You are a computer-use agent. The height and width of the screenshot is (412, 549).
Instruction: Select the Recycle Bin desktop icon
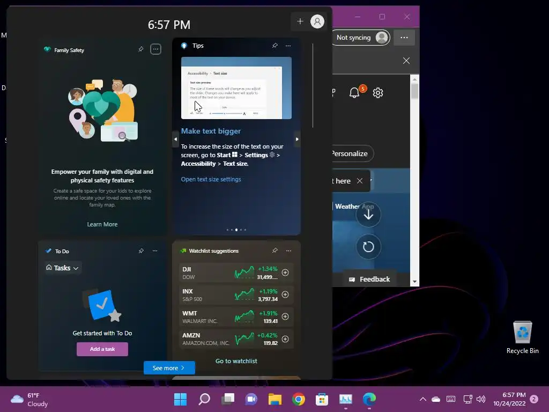tap(522, 338)
